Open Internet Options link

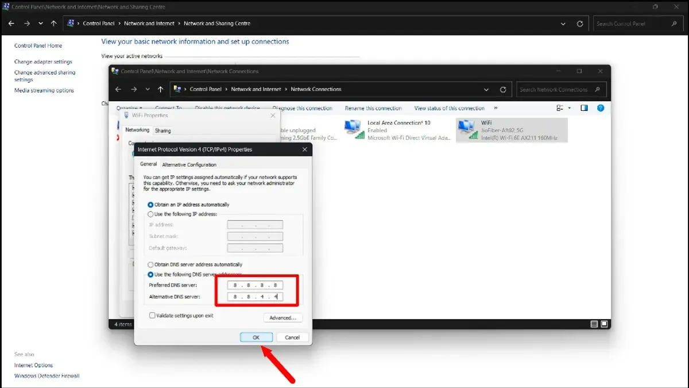click(33, 365)
